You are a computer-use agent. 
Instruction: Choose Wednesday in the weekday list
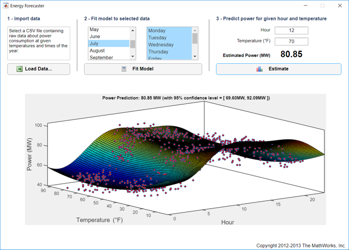tap(161, 45)
